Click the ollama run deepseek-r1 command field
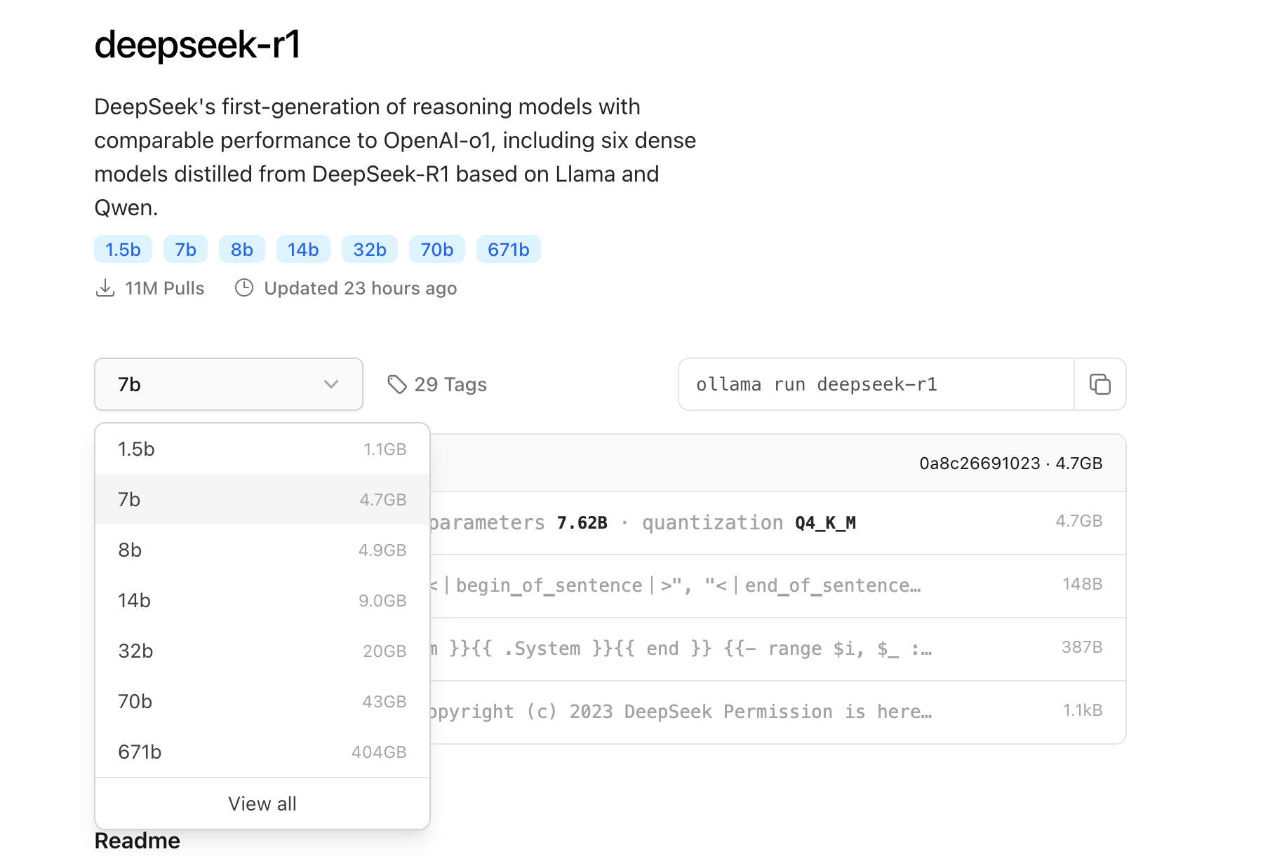Screen dimensions: 1270x868 pos(874,384)
